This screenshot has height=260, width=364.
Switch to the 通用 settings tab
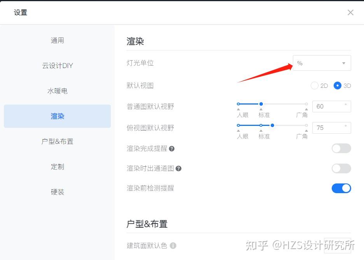point(57,40)
